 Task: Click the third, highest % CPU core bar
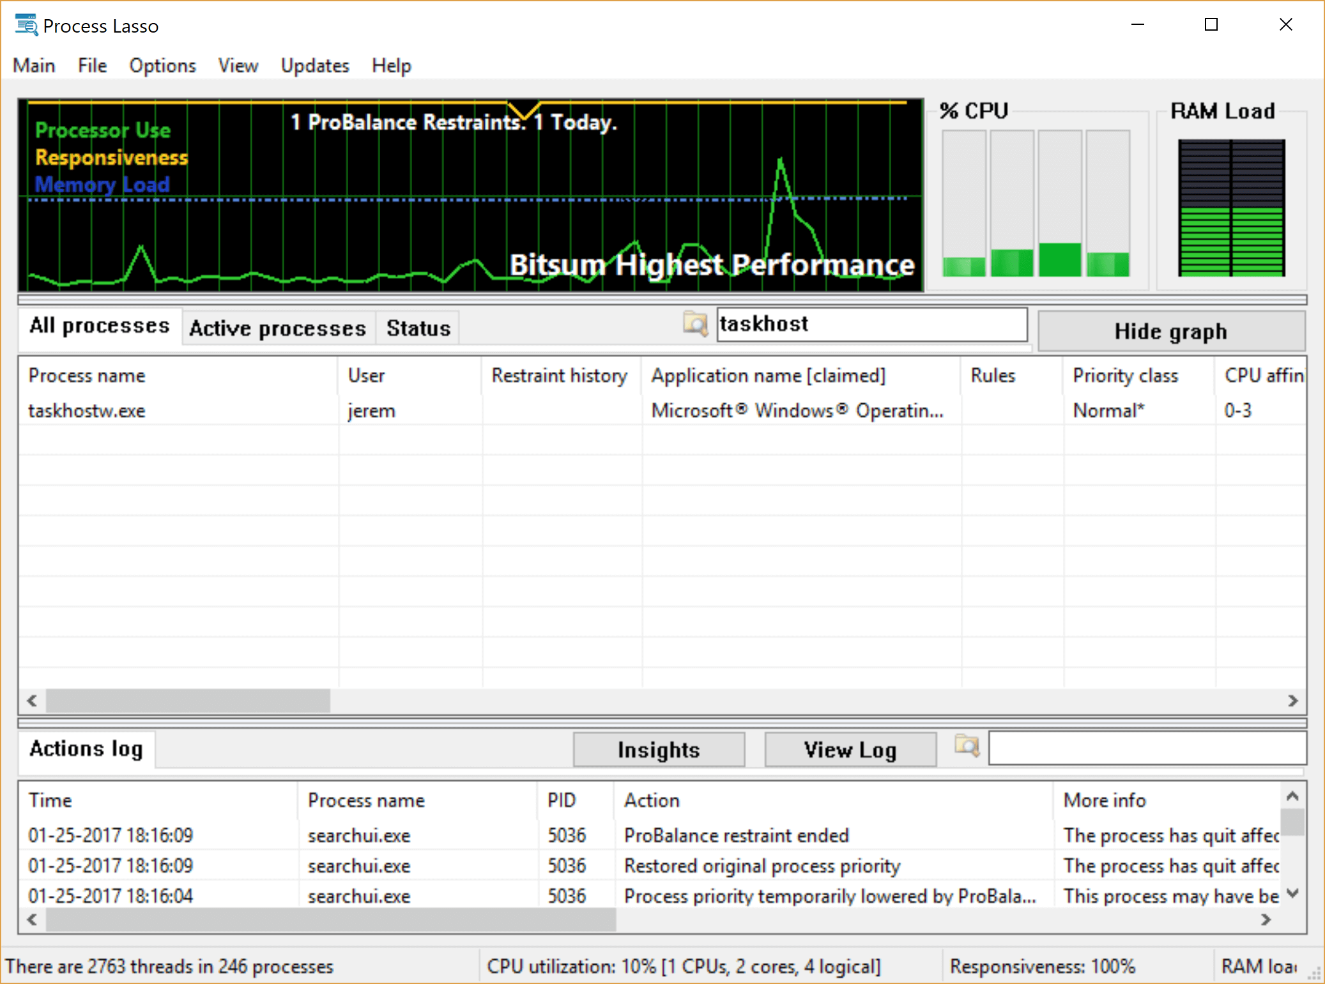(x=1060, y=203)
